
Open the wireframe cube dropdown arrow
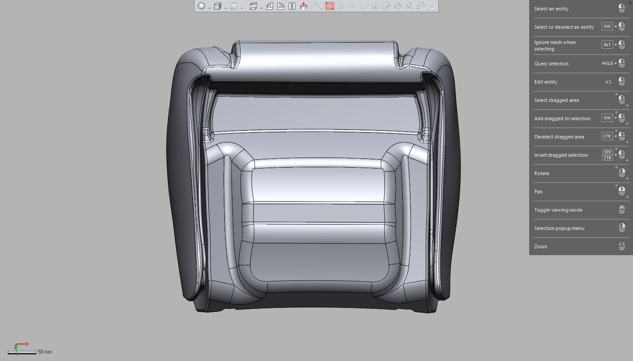click(x=261, y=8)
